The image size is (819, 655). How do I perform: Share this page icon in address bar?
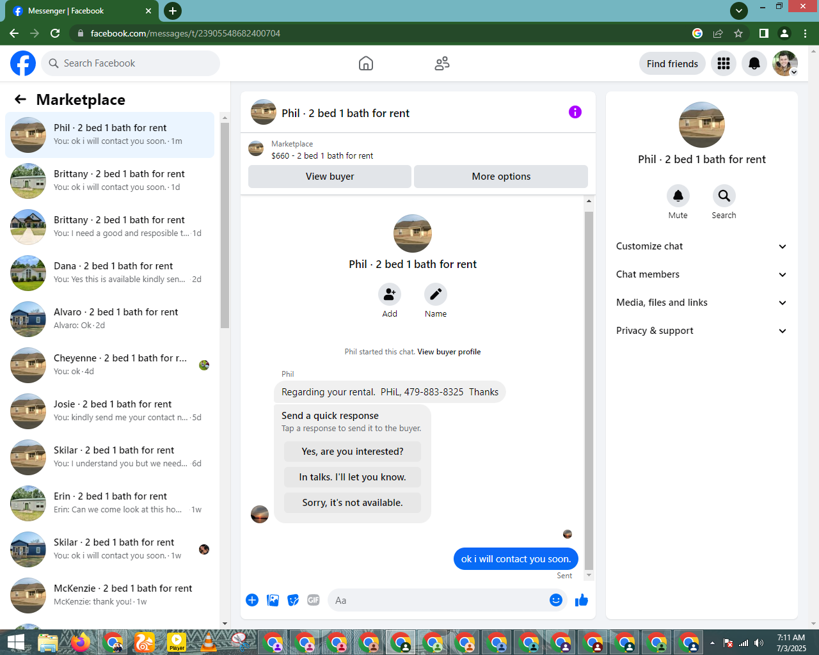point(718,33)
